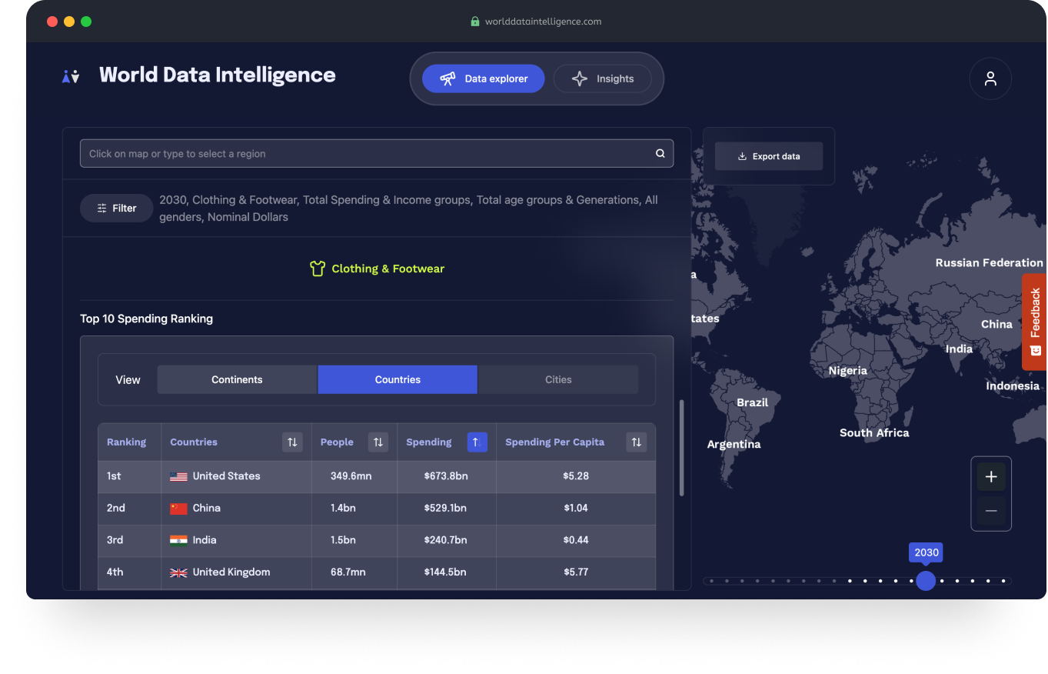Click the United States flag icon
This screenshot has height=674, width=1048.
coord(178,475)
